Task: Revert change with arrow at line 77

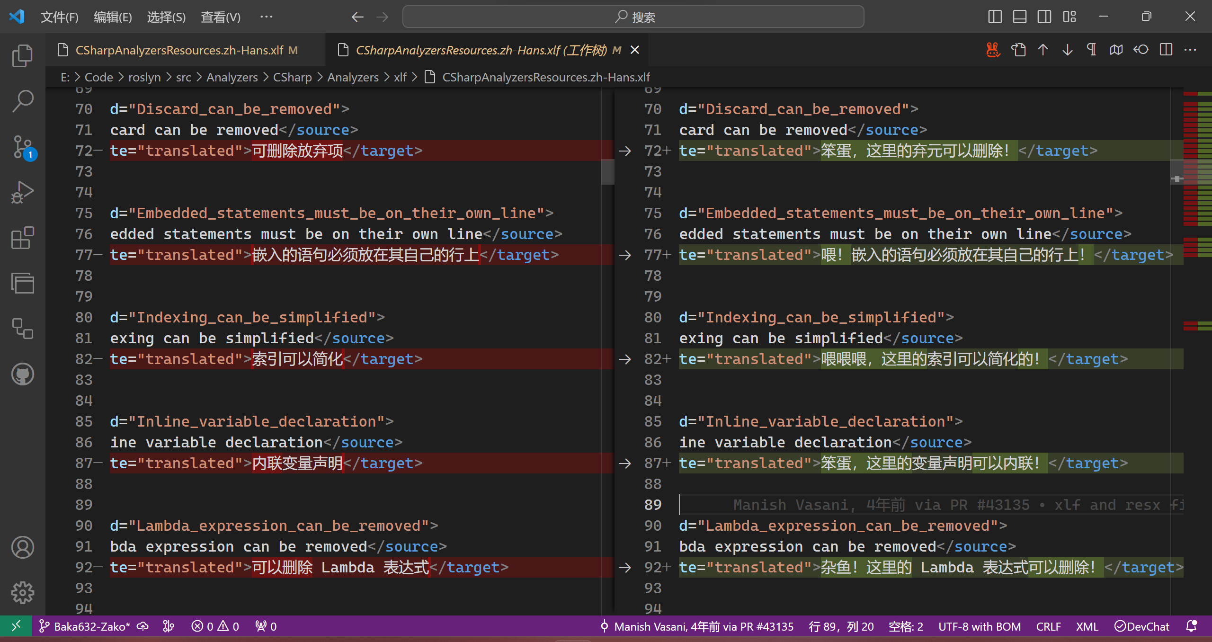Action: (x=625, y=255)
